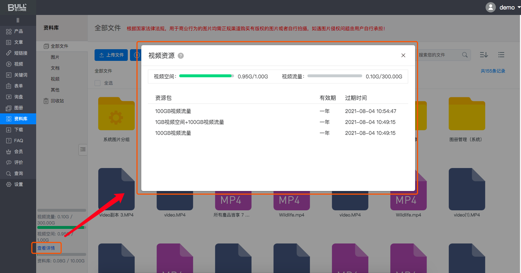Select 图片 file category

click(x=55, y=57)
